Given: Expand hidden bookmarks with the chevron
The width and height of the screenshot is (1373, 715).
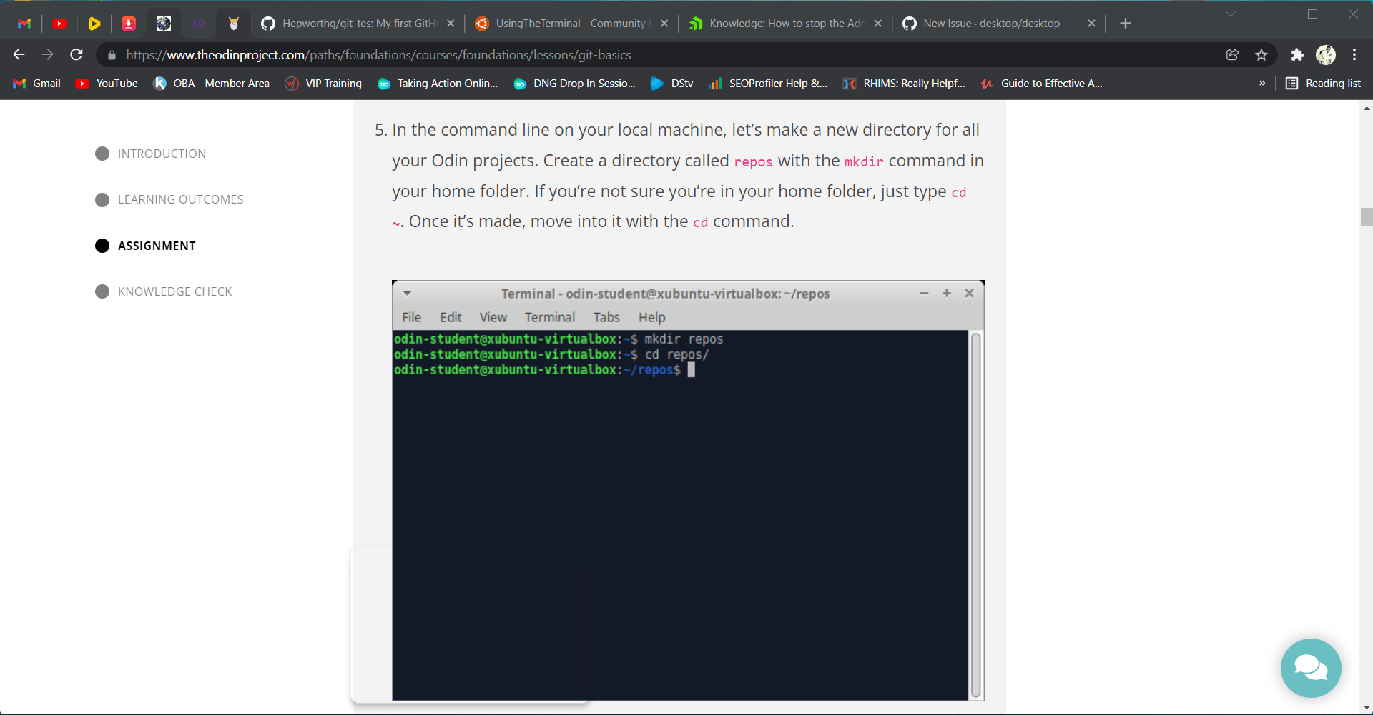Looking at the screenshot, I should [x=1263, y=83].
